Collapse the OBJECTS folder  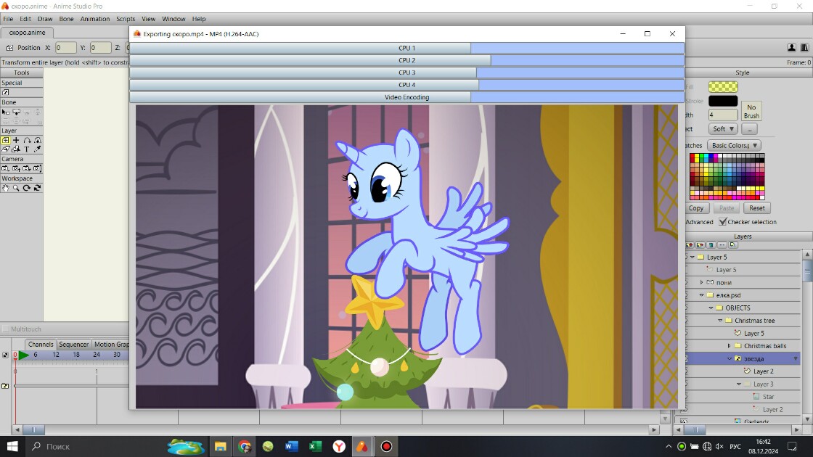[x=711, y=308]
